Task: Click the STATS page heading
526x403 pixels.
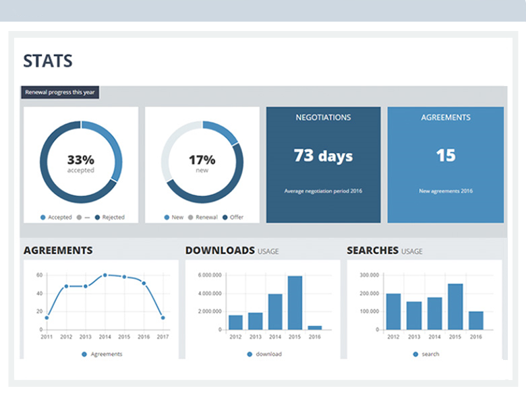Action: tap(48, 61)
